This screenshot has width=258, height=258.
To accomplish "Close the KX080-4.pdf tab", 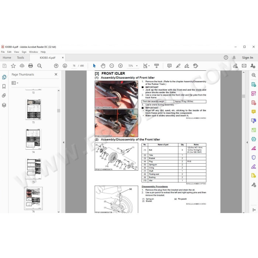I will pyautogui.click(x=63, y=57).
